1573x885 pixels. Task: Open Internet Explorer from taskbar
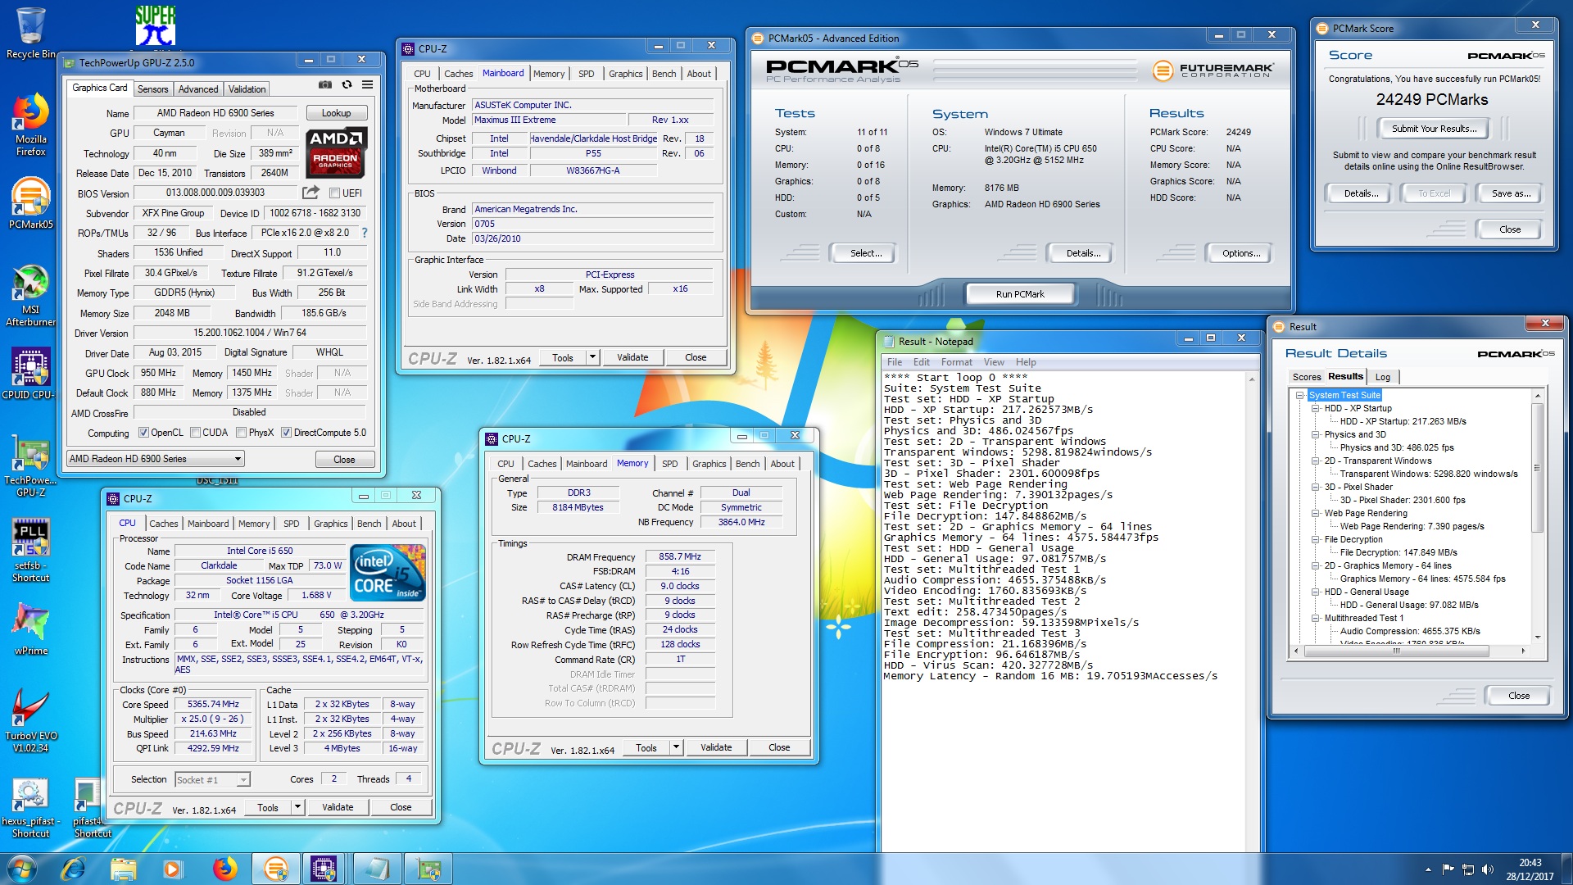pos(73,868)
